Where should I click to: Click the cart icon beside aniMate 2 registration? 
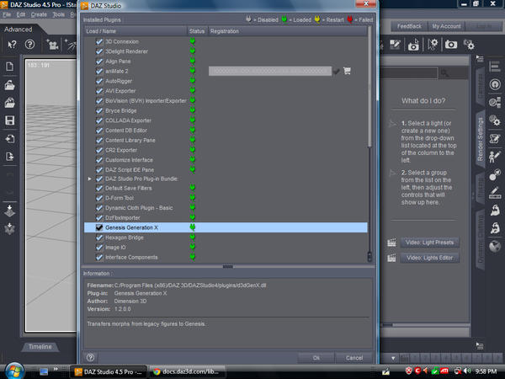click(x=347, y=71)
